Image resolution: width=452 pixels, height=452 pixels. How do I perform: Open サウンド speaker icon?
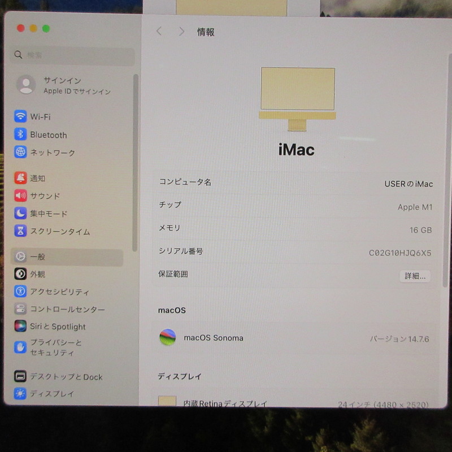(x=20, y=195)
